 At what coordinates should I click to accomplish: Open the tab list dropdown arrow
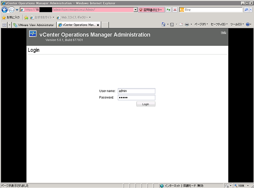10,25
